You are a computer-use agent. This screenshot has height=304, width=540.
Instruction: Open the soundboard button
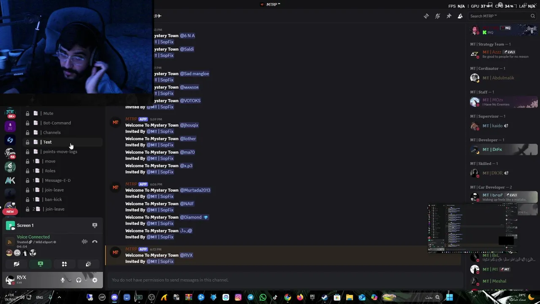point(89,264)
